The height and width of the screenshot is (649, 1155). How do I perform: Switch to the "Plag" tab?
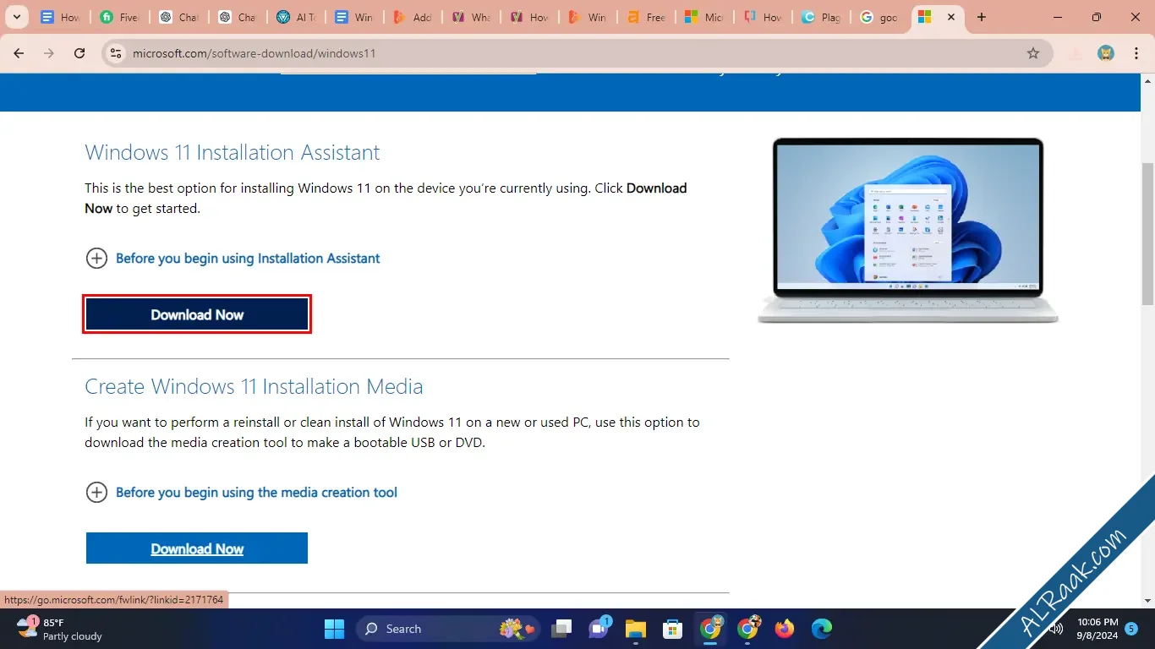point(822,17)
